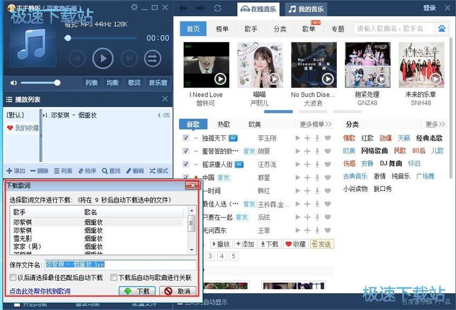
Task: Click the 收藏 favorite button below the song list
Action: pyautogui.click(x=296, y=244)
